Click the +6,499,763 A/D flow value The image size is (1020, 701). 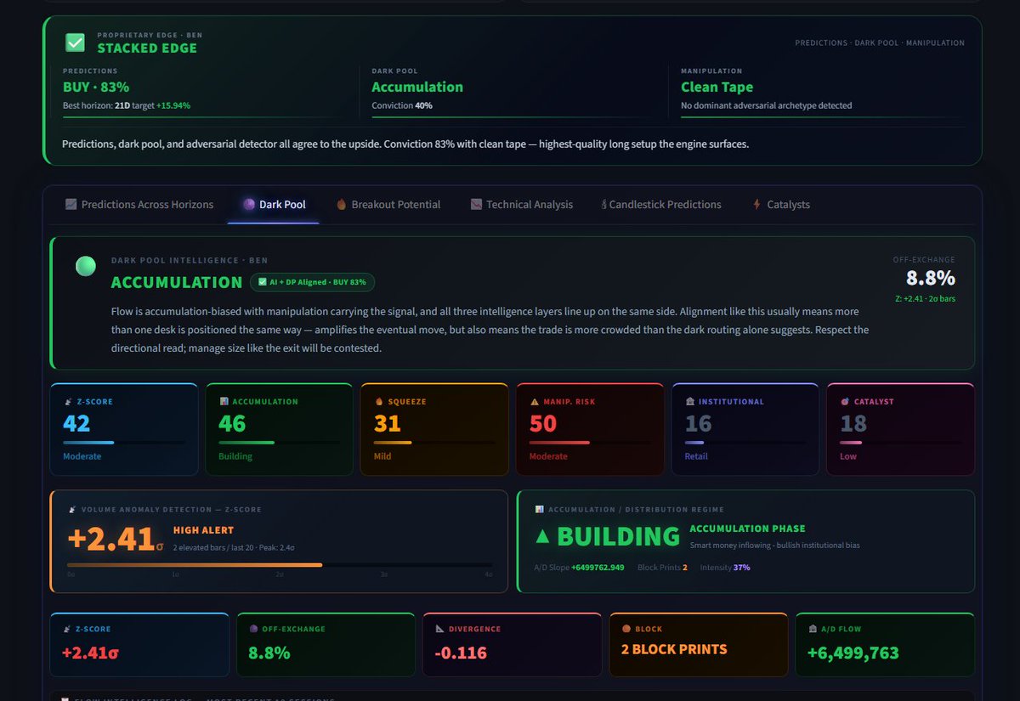853,653
